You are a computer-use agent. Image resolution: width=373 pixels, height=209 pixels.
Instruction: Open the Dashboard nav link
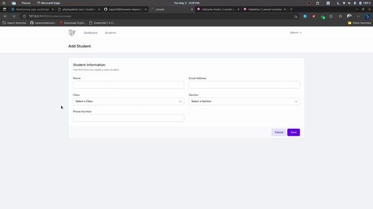tap(90, 33)
